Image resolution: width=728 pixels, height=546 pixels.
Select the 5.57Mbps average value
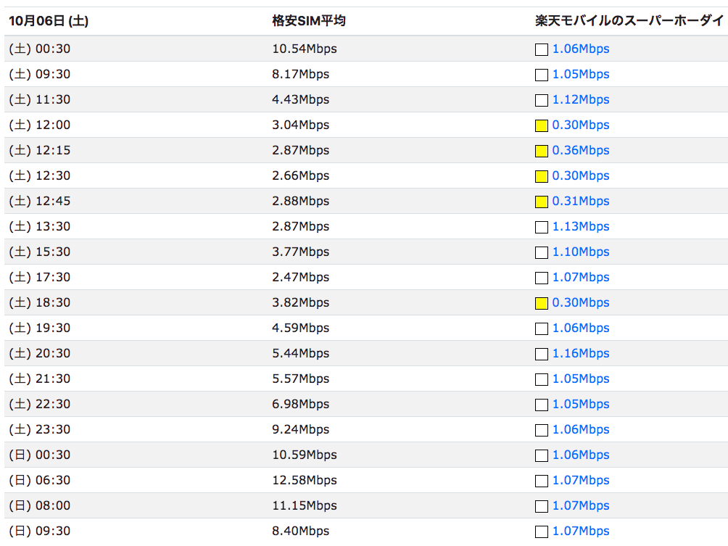[300, 379]
